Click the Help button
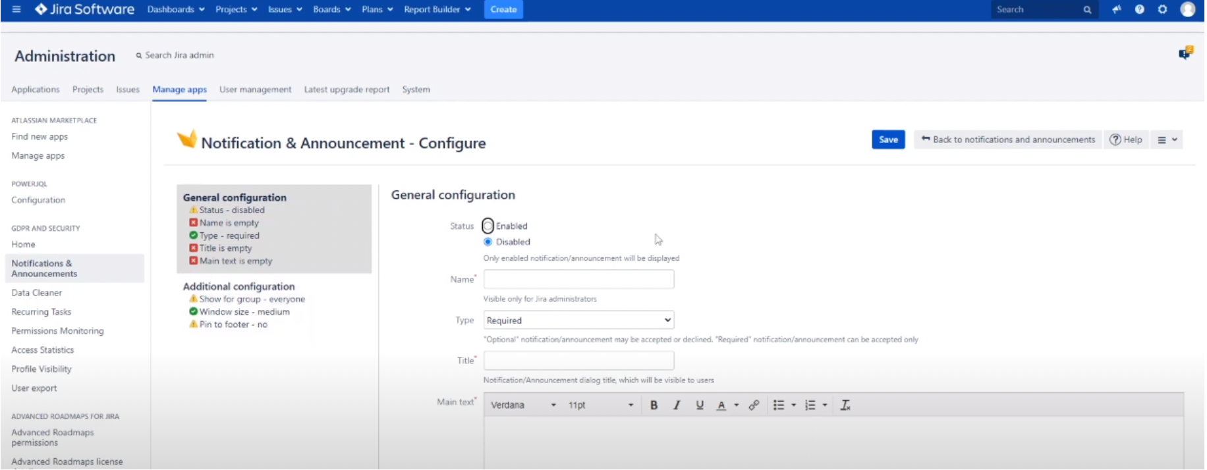The width and height of the screenshot is (1207, 470). tap(1126, 140)
